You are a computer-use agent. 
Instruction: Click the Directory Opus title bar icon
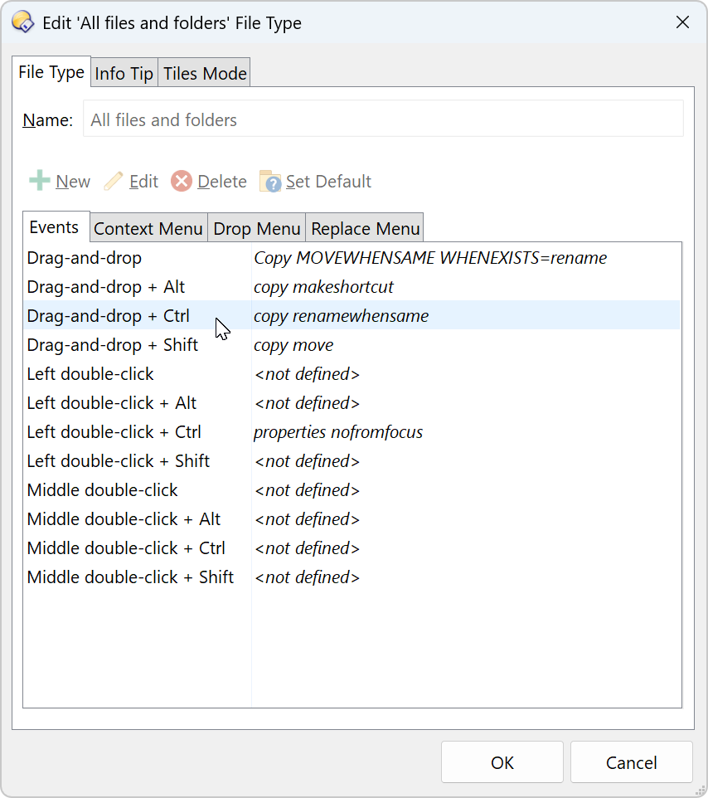[x=23, y=22]
